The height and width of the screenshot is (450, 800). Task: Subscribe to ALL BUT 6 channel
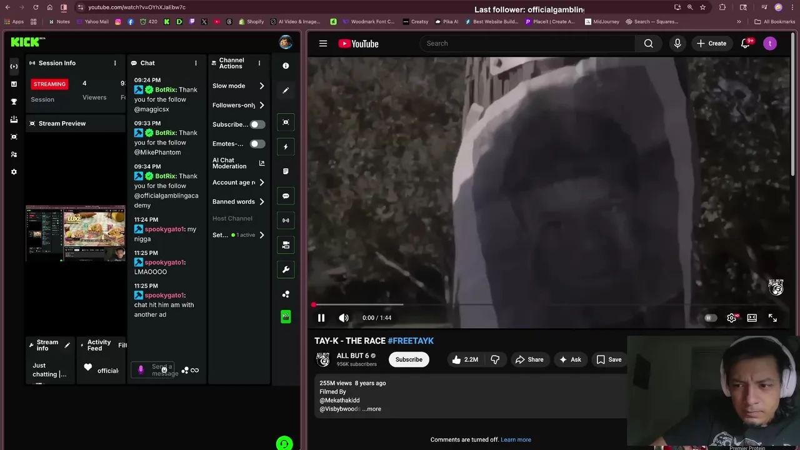409,359
